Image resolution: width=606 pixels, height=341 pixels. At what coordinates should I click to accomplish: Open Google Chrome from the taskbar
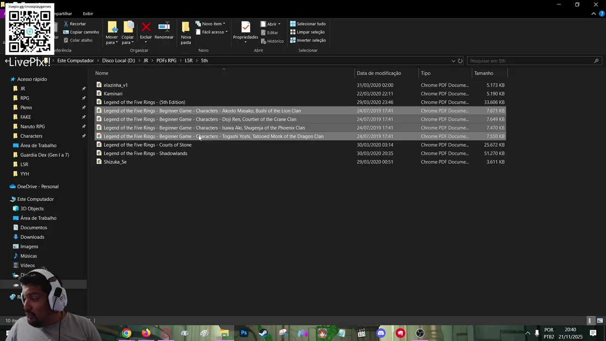(126, 333)
